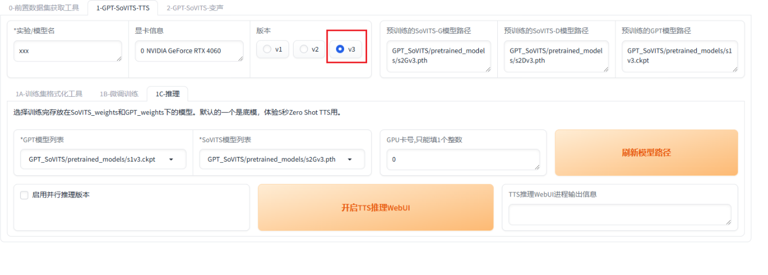Open the GPT模型列表 dropdown arrow

pyautogui.click(x=171, y=160)
